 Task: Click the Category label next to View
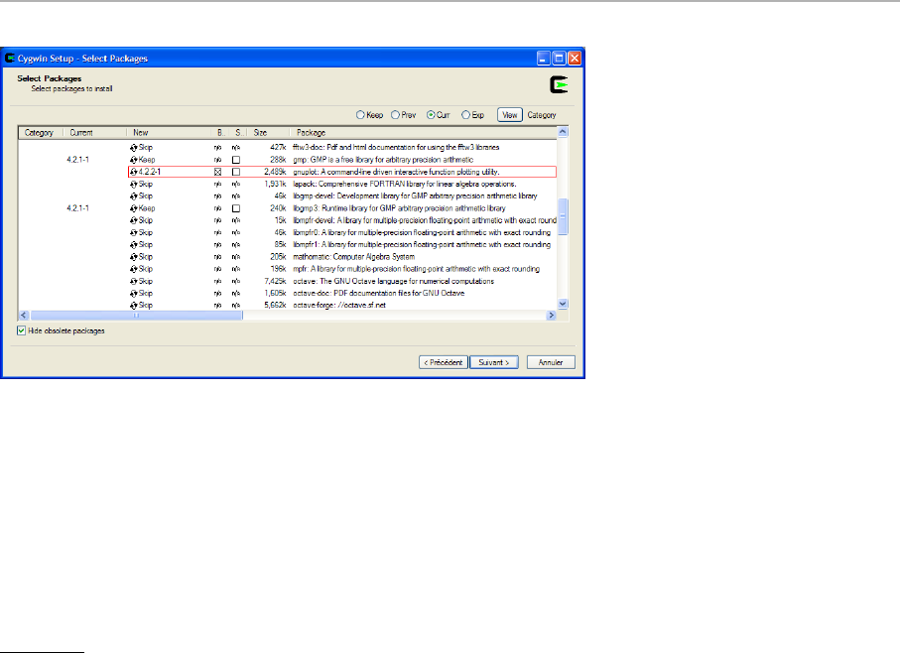tap(542, 115)
